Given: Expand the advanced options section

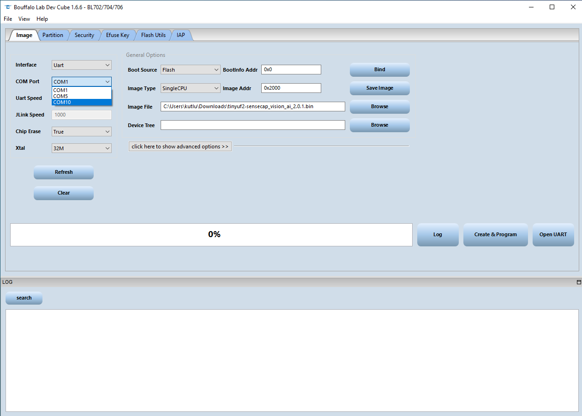Looking at the screenshot, I should (180, 147).
